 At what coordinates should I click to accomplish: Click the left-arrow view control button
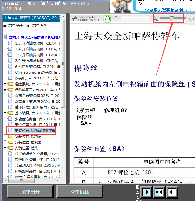(172, 192)
